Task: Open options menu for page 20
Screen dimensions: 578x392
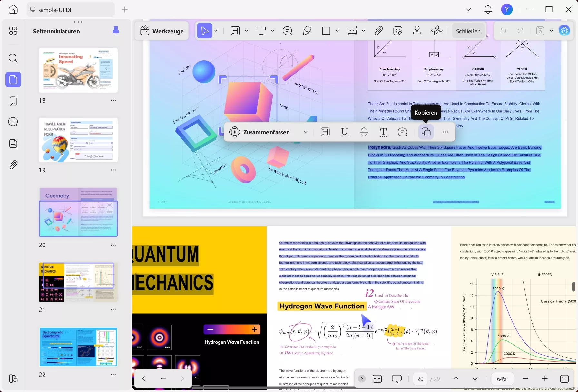Action: click(x=113, y=245)
